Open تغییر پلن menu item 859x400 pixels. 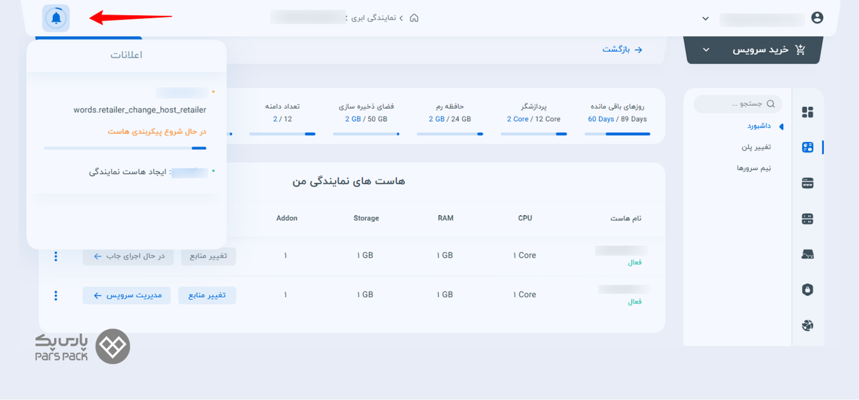pos(756,147)
